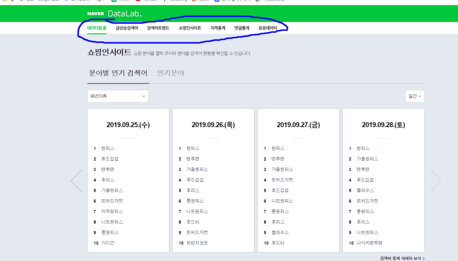The width and height of the screenshot is (458, 261).
Task: Go to 댓글통계 menu
Action: coord(242,28)
